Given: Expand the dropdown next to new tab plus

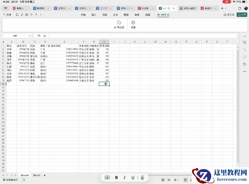Looking at the screenshot, I should click(x=226, y=8).
